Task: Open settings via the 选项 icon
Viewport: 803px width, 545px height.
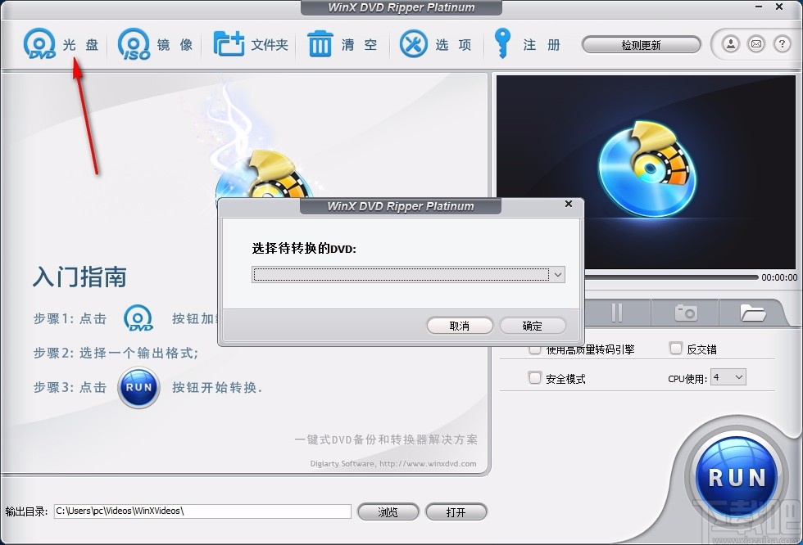Action: point(414,43)
